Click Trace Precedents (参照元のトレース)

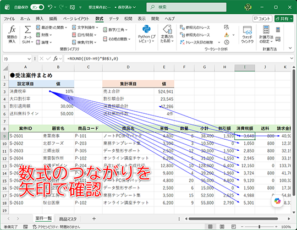[x=195, y=28]
